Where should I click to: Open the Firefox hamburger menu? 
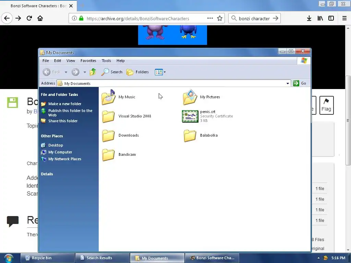point(344,18)
